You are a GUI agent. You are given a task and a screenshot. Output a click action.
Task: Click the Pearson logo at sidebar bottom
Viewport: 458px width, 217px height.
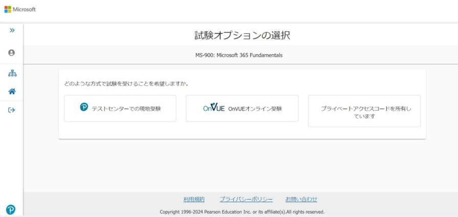[11, 210]
